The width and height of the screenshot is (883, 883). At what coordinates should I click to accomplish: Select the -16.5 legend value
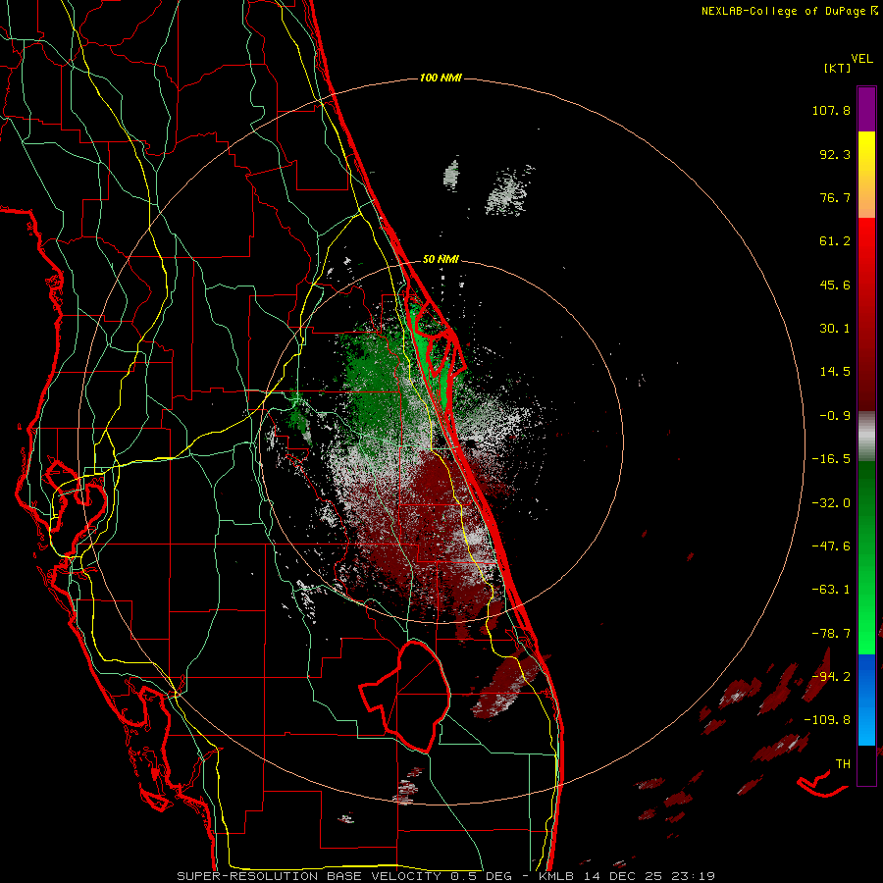click(831, 459)
